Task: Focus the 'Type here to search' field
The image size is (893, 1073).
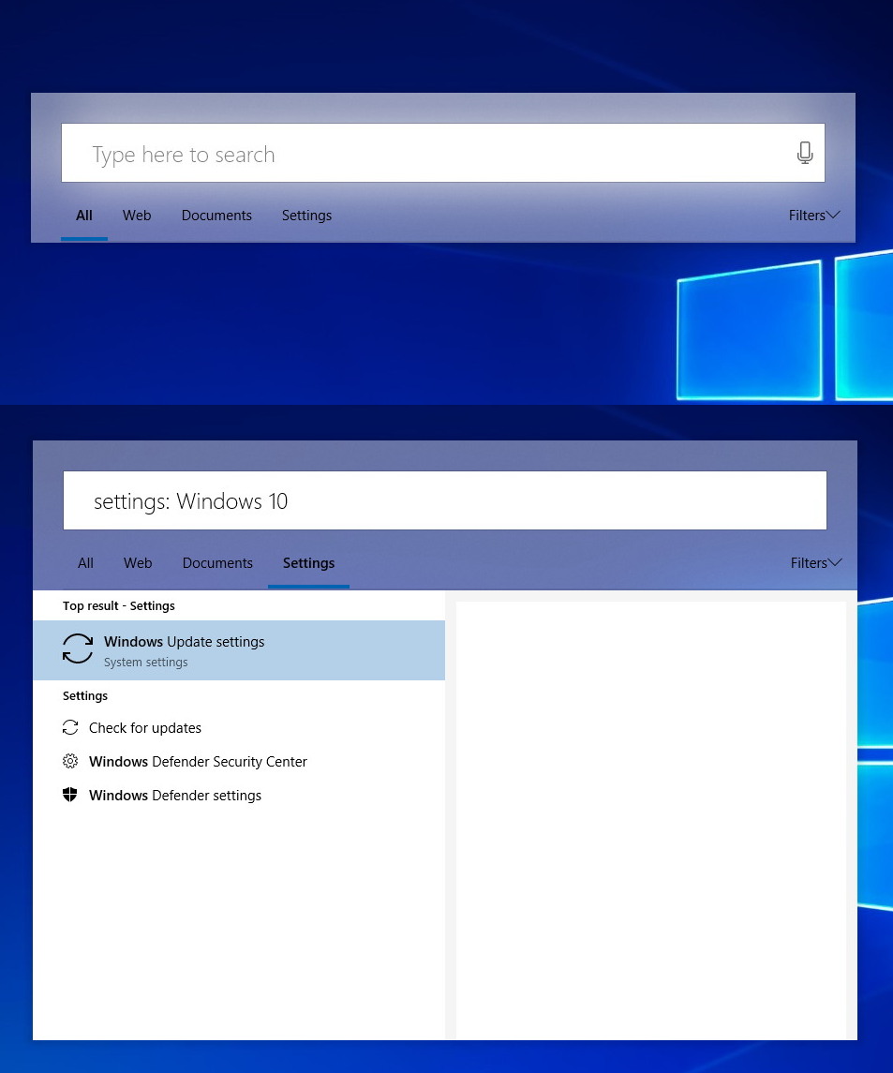Action: [x=442, y=153]
